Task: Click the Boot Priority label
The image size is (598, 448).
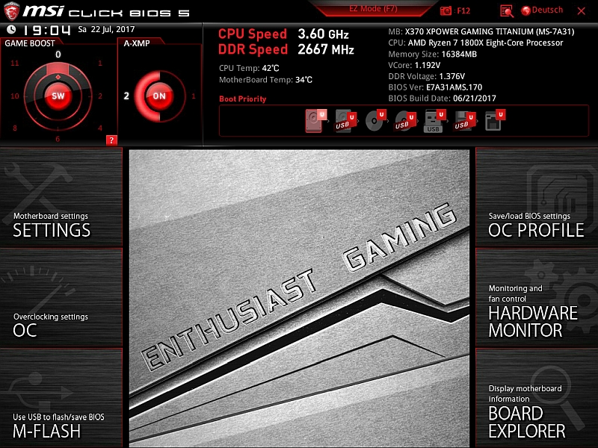Action: [242, 99]
